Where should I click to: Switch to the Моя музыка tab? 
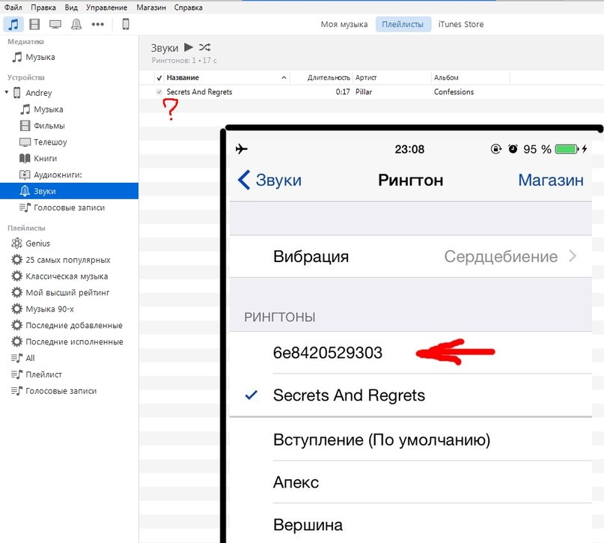[344, 24]
